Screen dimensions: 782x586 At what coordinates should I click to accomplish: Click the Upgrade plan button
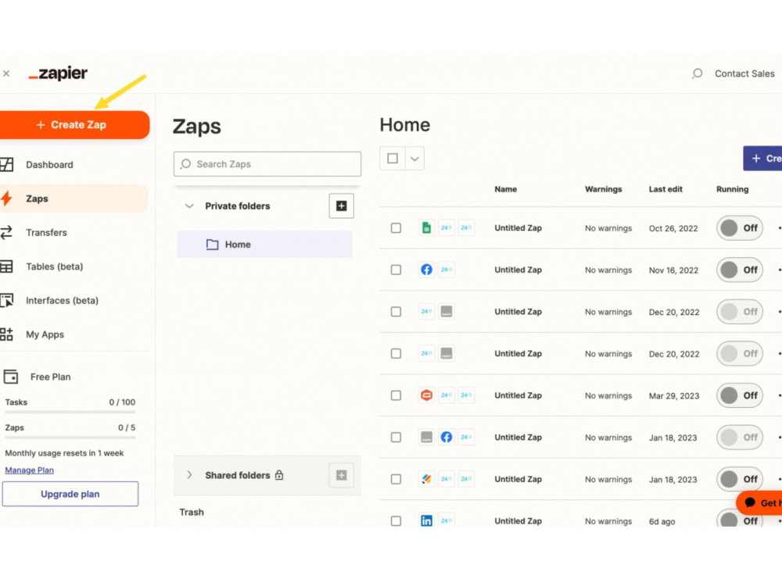70,494
